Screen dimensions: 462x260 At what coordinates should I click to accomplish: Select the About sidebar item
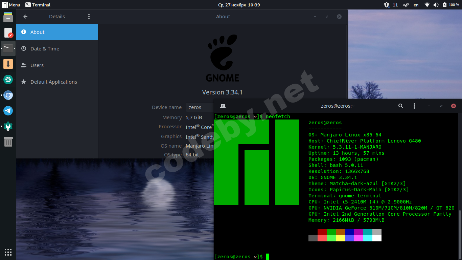click(x=57, y=32)
